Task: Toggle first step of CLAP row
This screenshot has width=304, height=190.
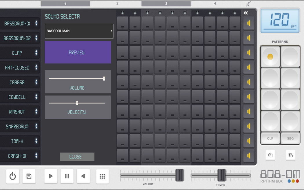Action: pyautogui.click(x=122, y=53)
